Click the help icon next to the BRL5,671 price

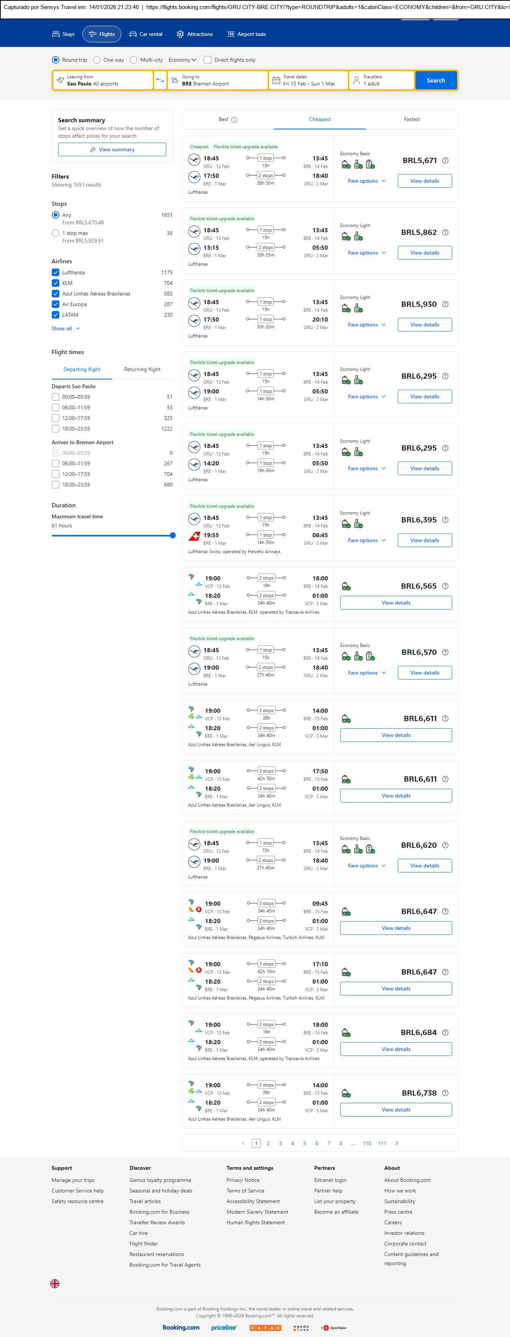tap(445, 161)
